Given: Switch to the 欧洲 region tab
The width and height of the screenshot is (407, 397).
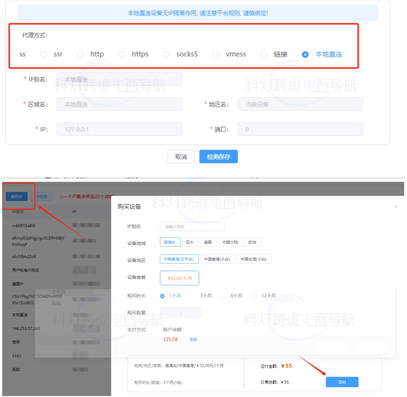Looking at the screenshot, I should point(253,242).
